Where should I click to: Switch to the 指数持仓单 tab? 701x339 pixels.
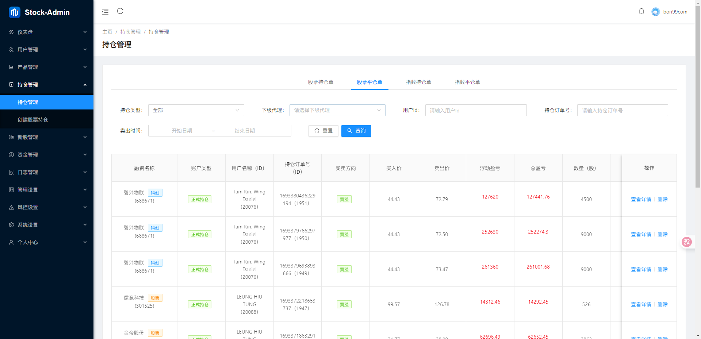pos(418,82)
